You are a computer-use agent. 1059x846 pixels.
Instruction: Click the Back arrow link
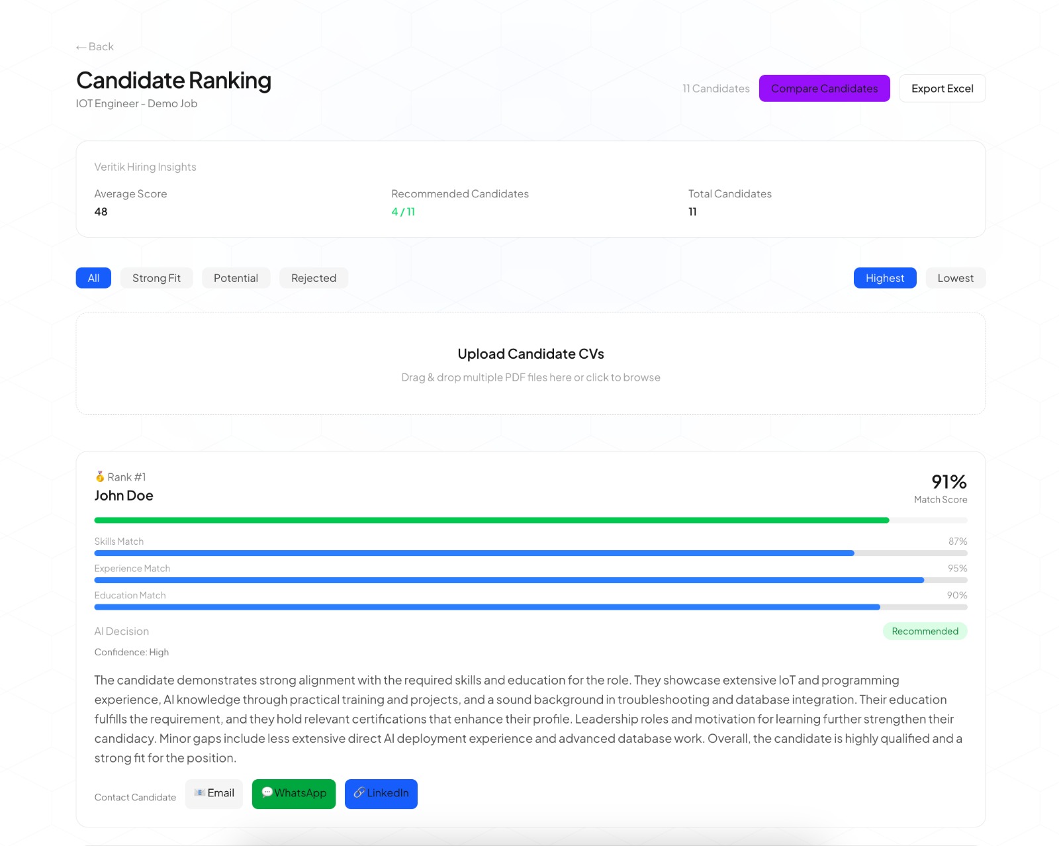click(x=95, y=47)
